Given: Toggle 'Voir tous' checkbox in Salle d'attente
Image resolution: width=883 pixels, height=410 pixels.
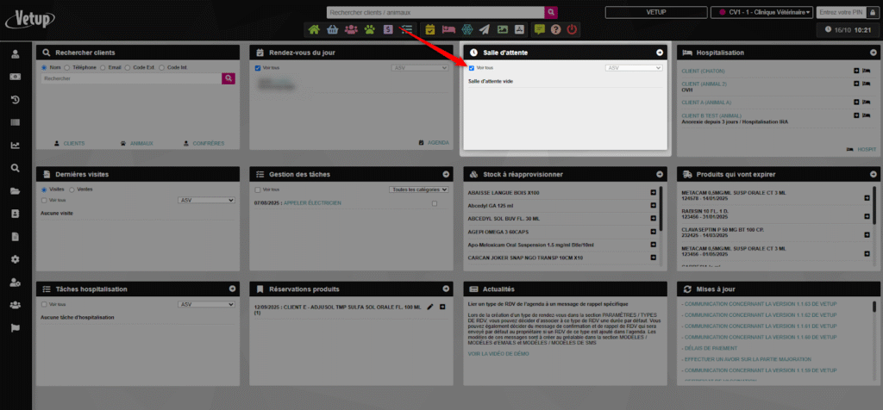Looking at the screenshot, I should pyautogui.click(x=472, y=67).
